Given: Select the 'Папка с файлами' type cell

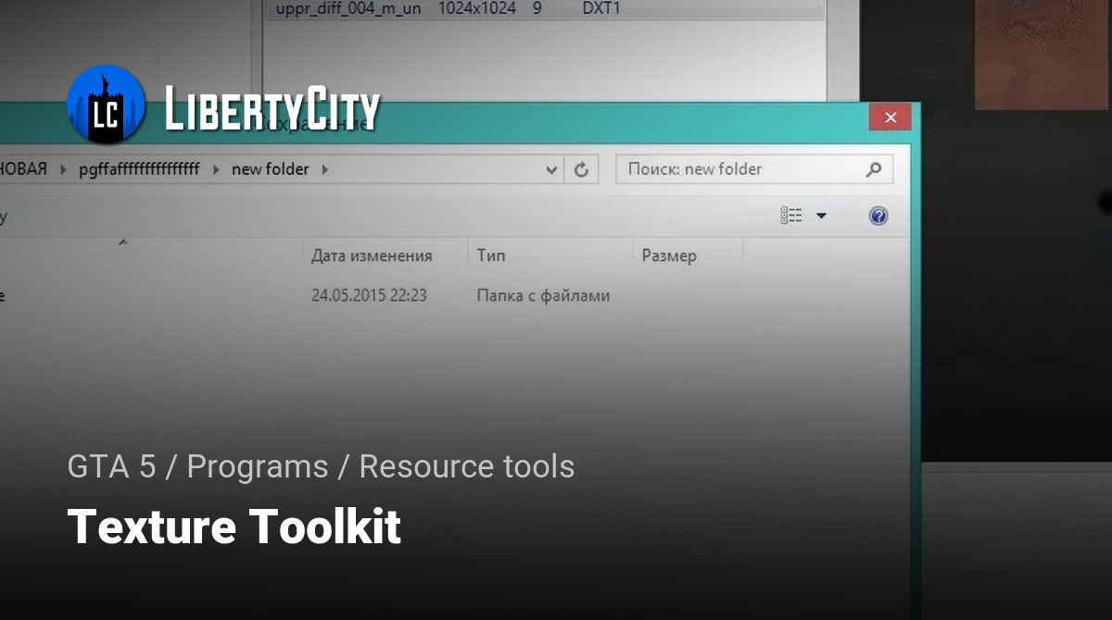Looking at the screenshot, I should pos(543,296).
